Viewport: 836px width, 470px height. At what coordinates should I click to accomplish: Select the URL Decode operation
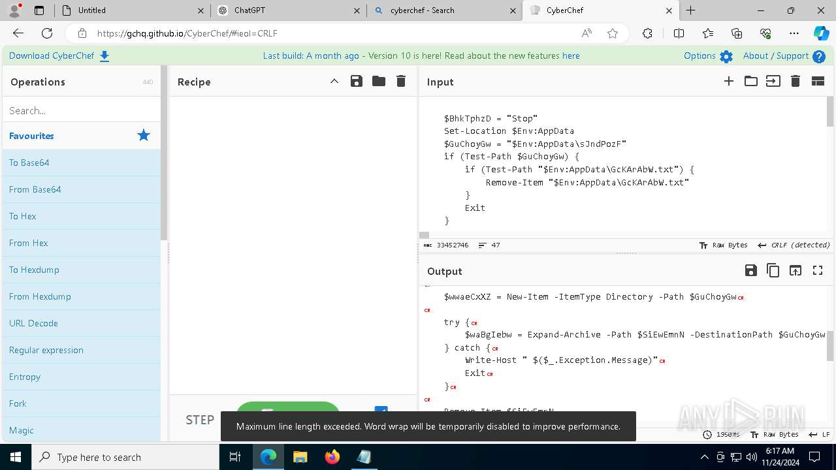click(x=82, y=323)
